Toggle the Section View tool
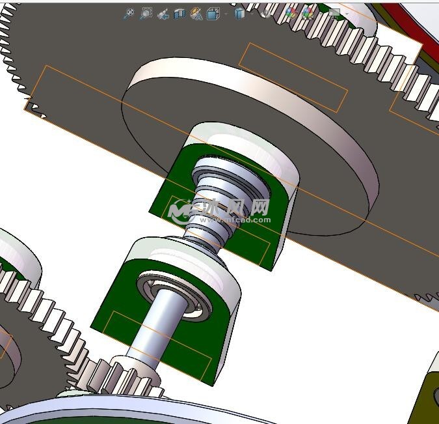 point(180,14)
